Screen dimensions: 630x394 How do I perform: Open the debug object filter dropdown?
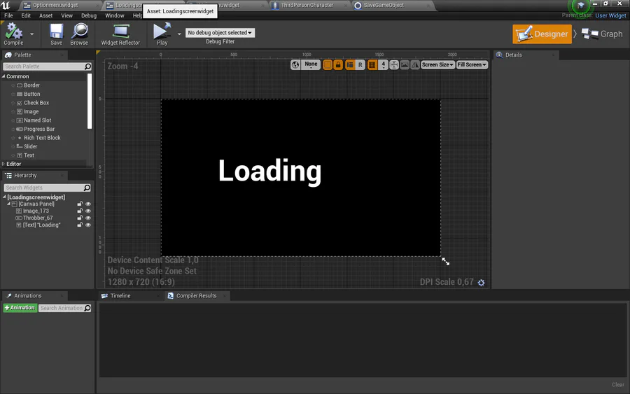pos(220,32)
